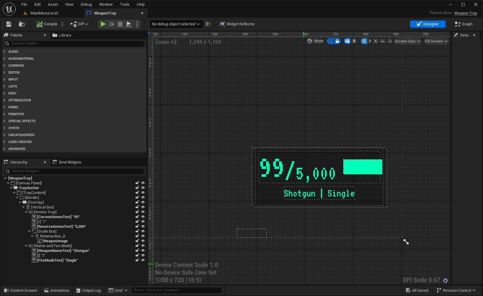The height and width of the screenshot is (296, 483).
Task: Open the Edit menu
Action: [x=38, y=5]
